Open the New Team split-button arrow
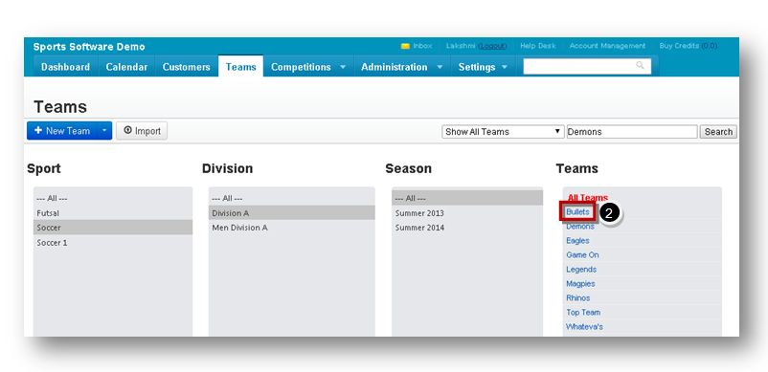768x372 pixels. (104, 131)
